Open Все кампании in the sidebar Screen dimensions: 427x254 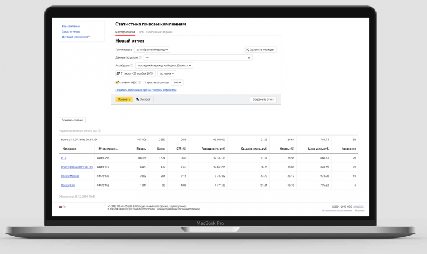click(x=71, y=27)
